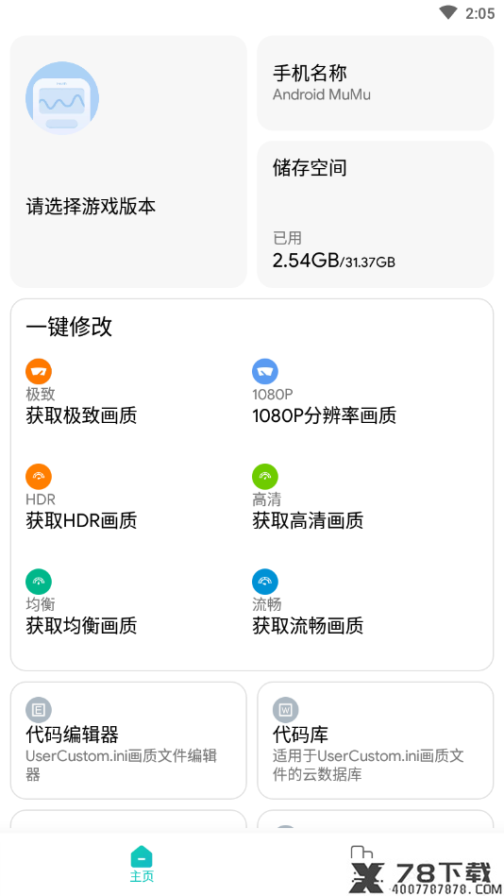Tap the Wi-Fi status bar icon
Image resolution: width=504 pixels, height=896 pixels.
pos(448,12)
